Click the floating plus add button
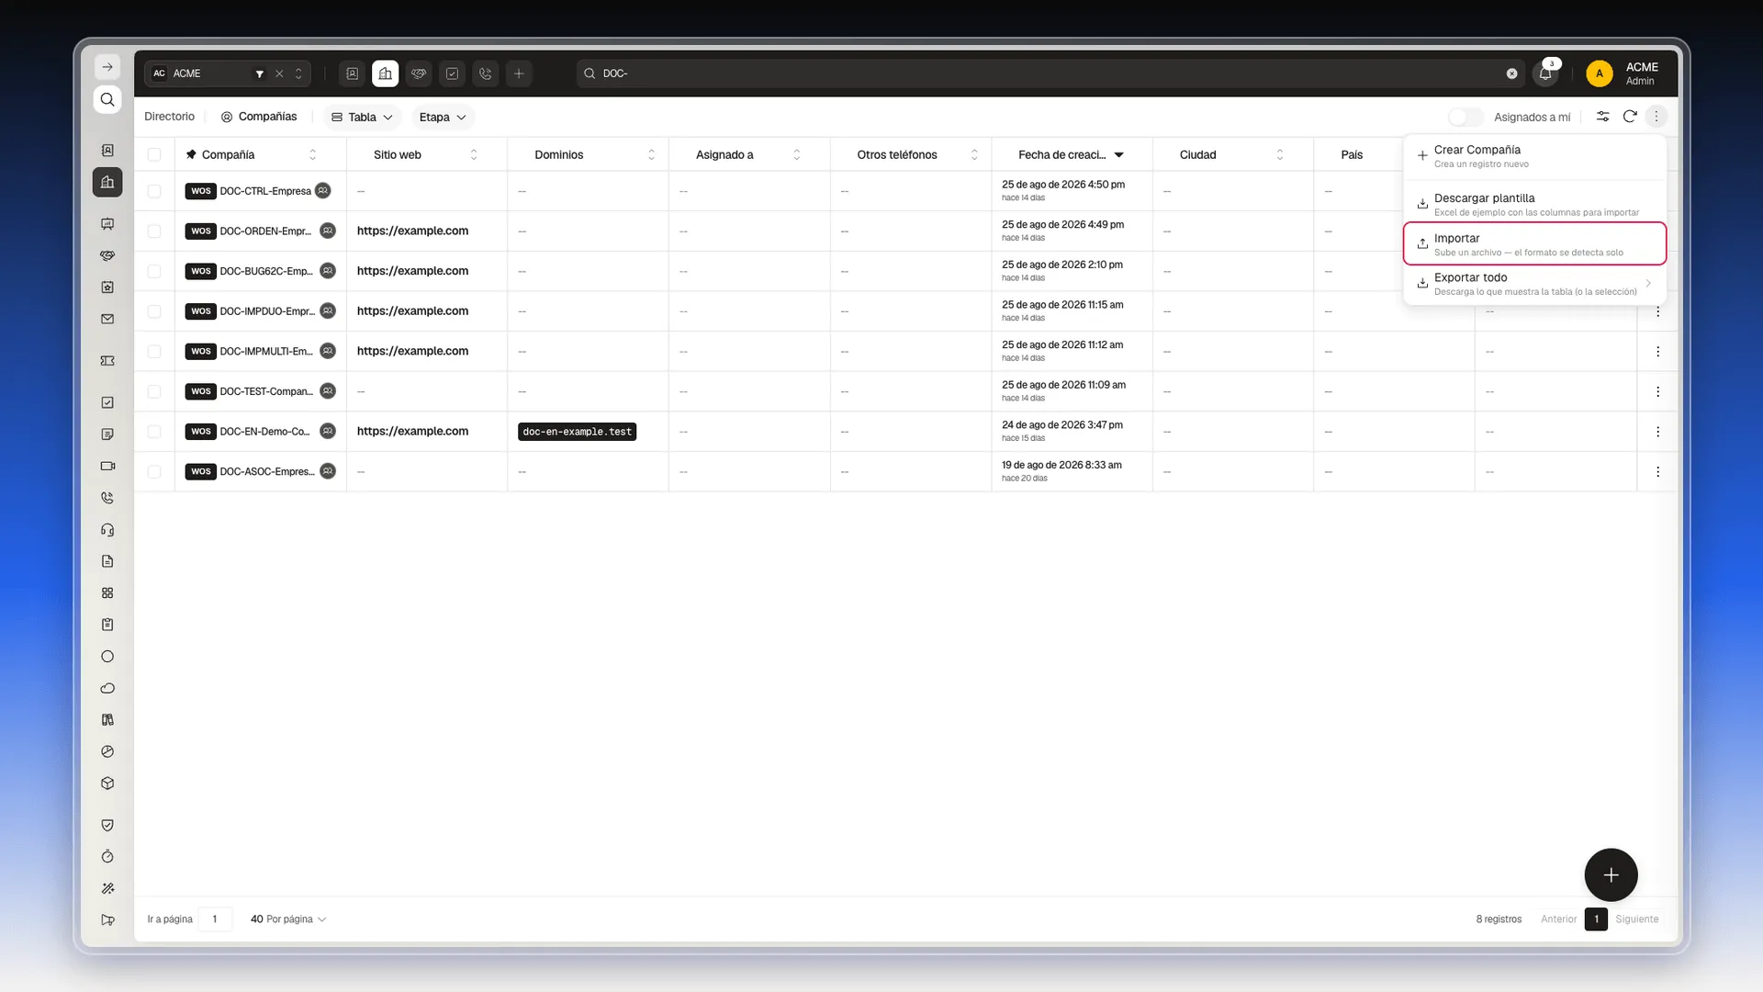This screenshot has height=992, width=1763. tap(1611, 874)
